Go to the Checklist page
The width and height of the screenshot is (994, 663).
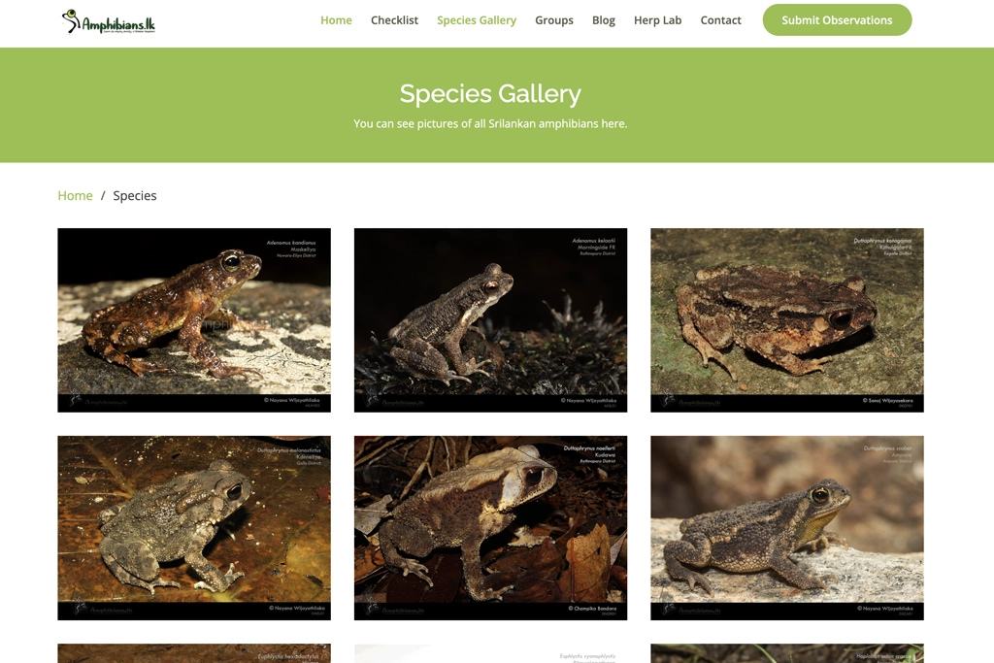(x=394, y=20)
